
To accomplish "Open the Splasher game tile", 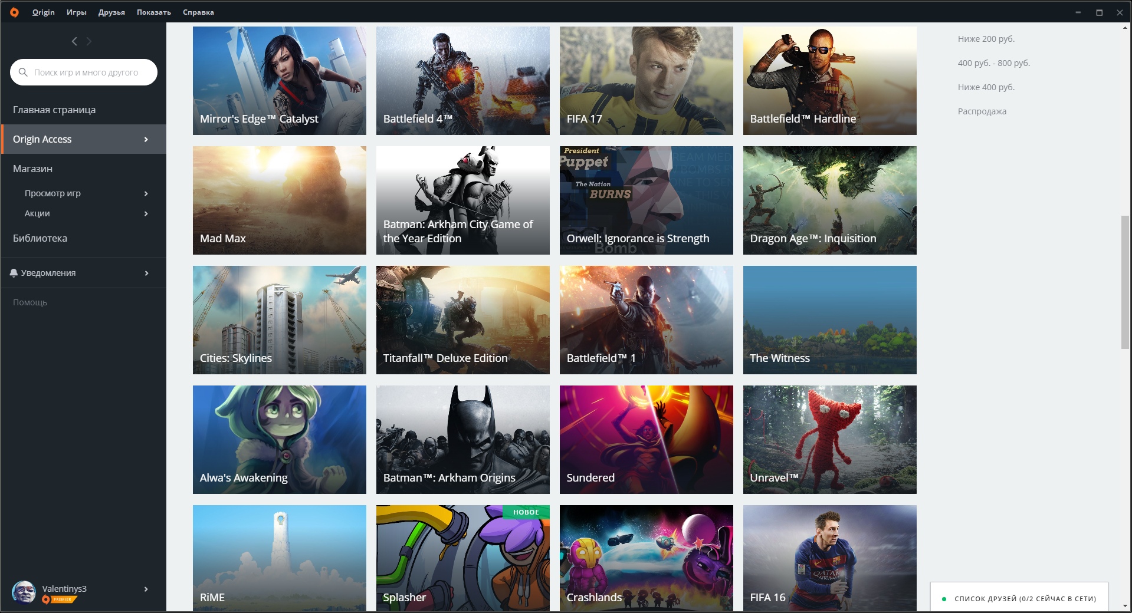I will 463,558.
